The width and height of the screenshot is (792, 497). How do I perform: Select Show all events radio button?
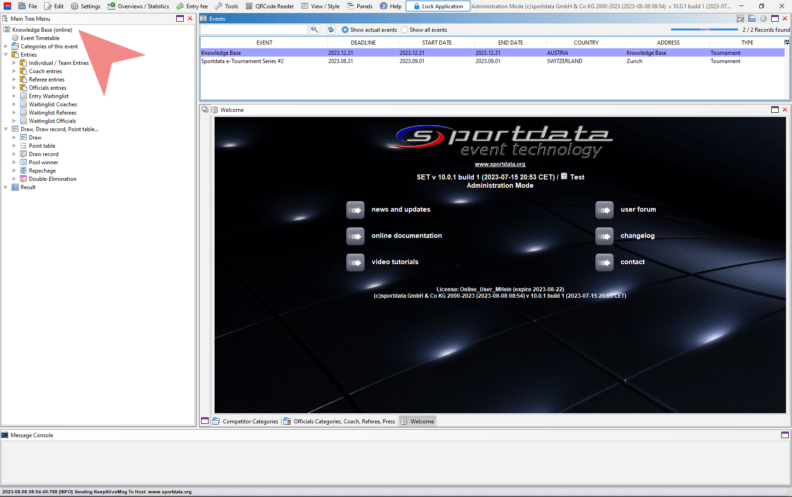tap(404, 30)
